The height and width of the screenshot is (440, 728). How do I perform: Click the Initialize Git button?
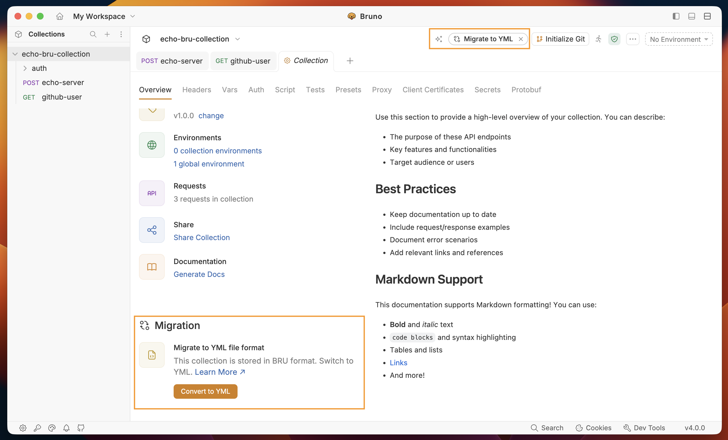click(561, 39)
